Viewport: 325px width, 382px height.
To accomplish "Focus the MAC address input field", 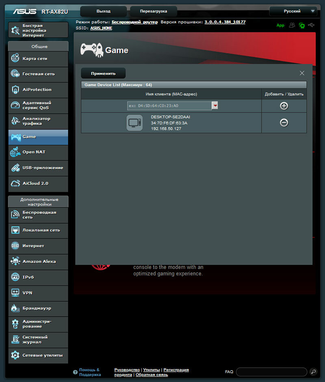I will pyautogui.click(x=169, y=106).
